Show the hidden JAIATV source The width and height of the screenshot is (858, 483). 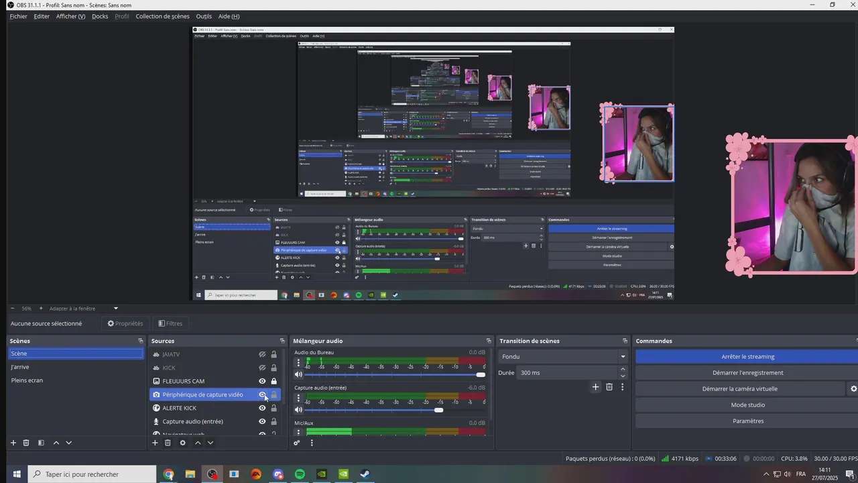[x=262, y=354]
